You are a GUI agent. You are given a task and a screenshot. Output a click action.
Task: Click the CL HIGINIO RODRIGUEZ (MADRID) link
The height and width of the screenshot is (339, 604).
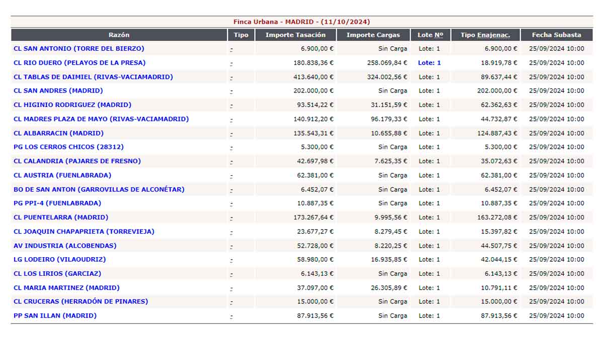(x=72, y=105)
